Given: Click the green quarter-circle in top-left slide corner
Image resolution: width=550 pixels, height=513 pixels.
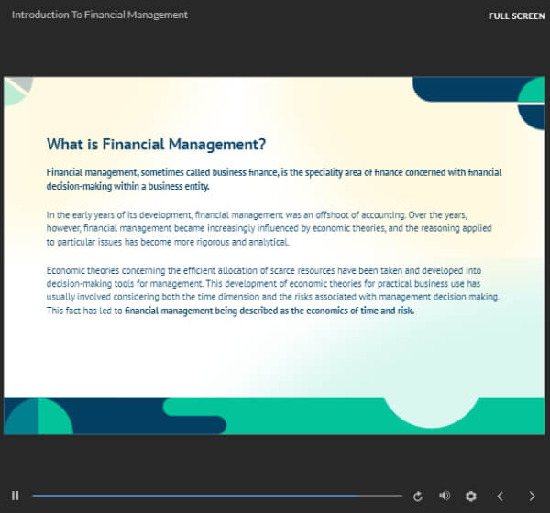Looking at the screenshot, I should [x=13, y=92].
